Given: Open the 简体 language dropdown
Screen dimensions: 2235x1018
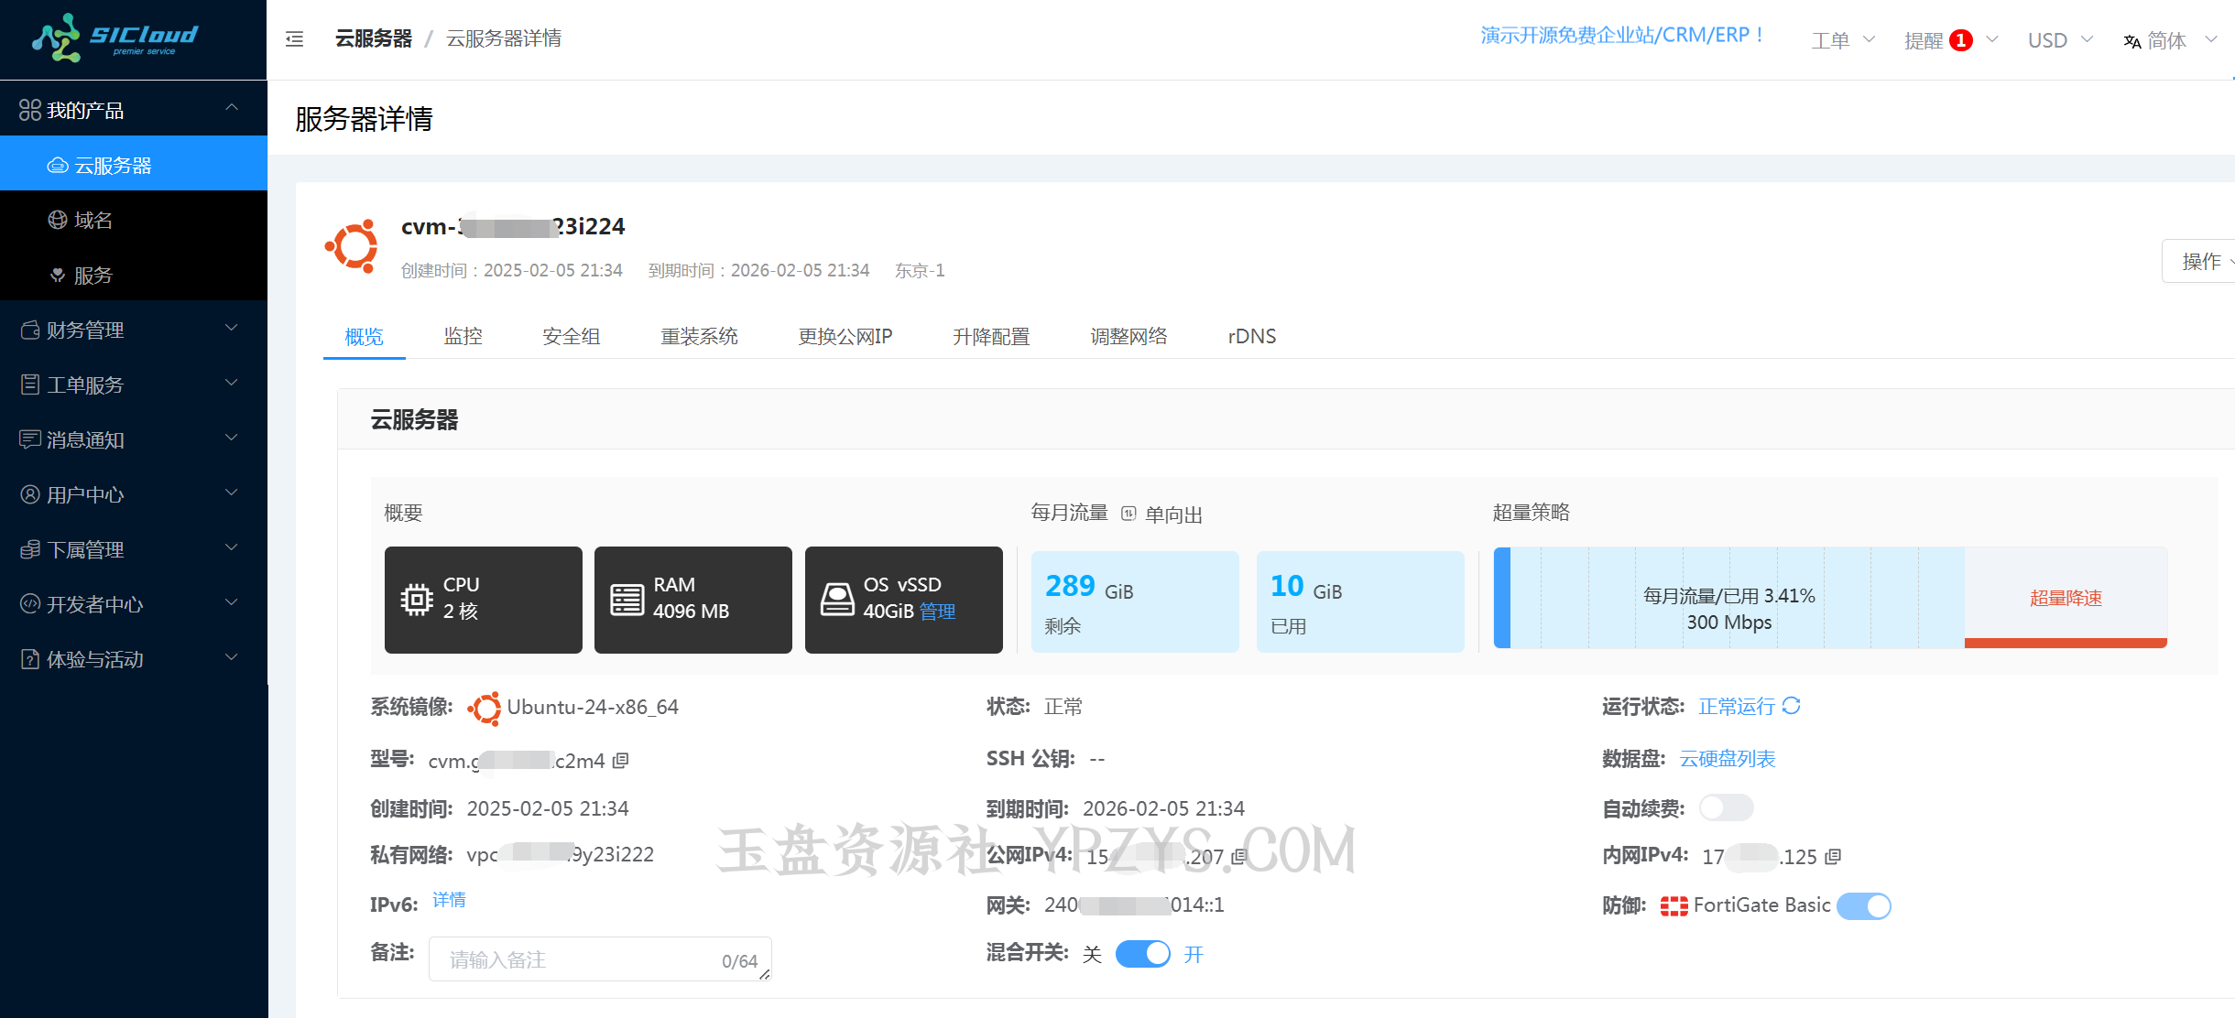Looking at the screenshot, I should (x=2168, y=40).
